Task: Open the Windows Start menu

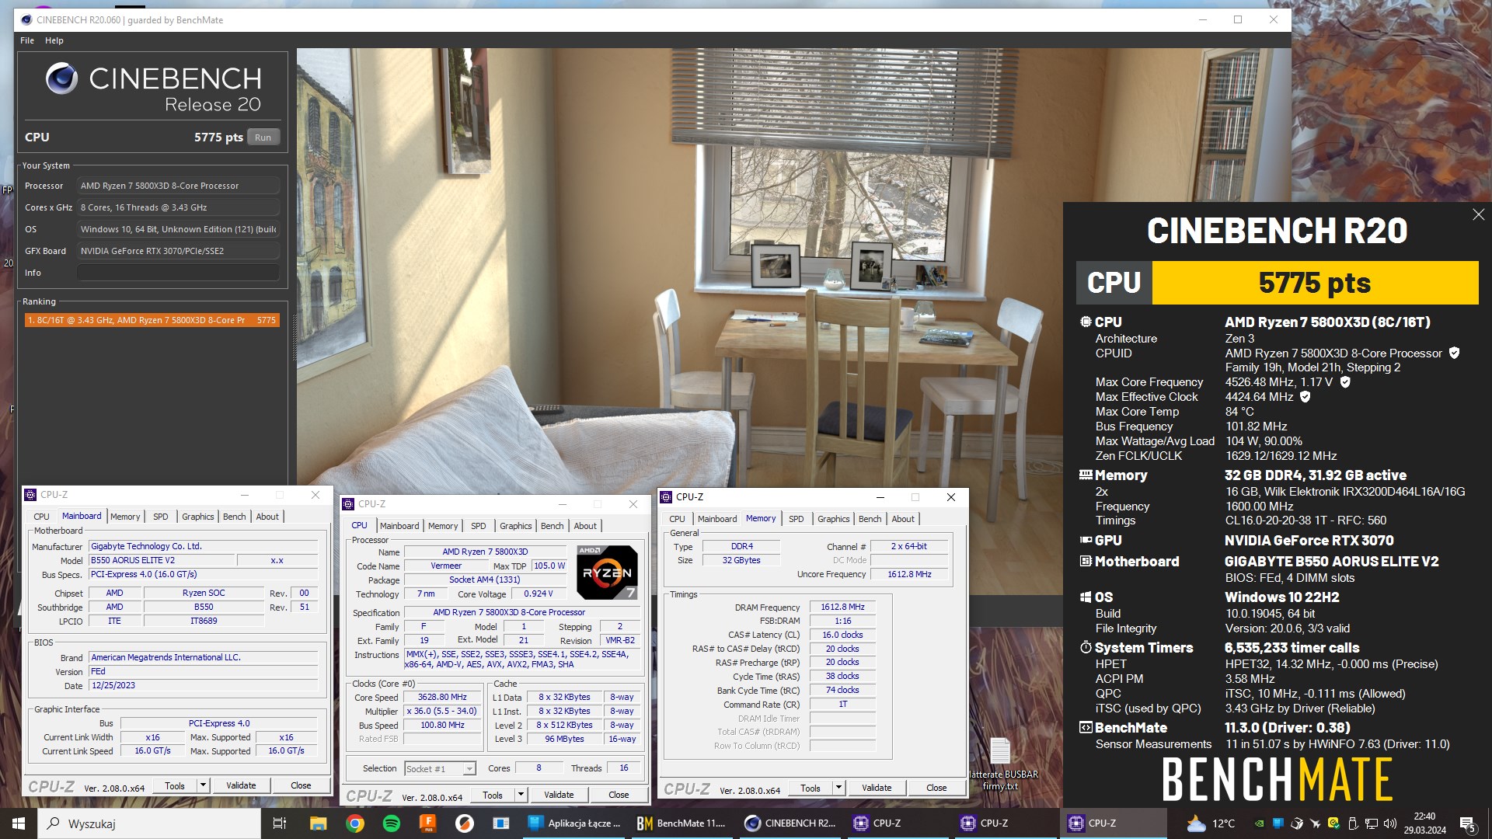Action: 19,823
